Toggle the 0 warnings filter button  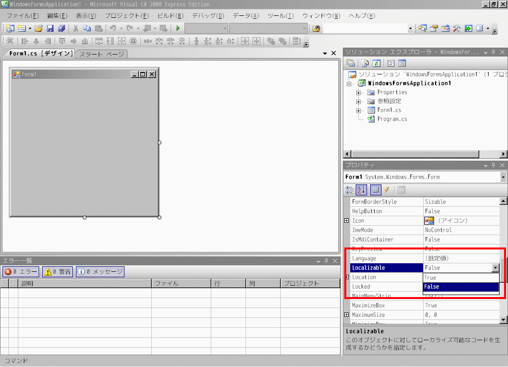58,272
